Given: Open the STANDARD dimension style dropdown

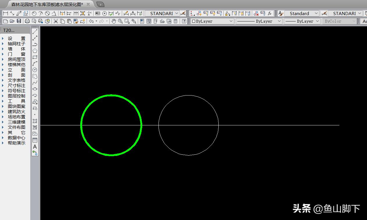Looking at the screenshot, I should (x=162, y=13).
